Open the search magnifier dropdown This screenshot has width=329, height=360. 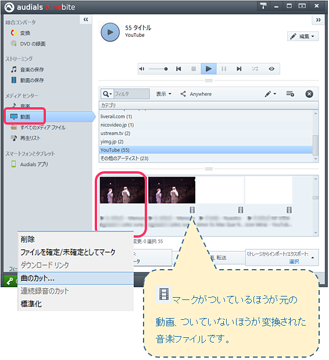click(107, 94)
